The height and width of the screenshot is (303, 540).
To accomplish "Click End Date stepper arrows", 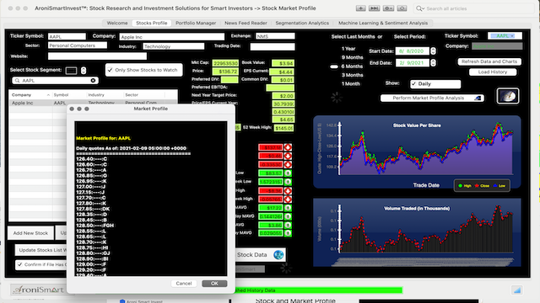I will point(433,63).
